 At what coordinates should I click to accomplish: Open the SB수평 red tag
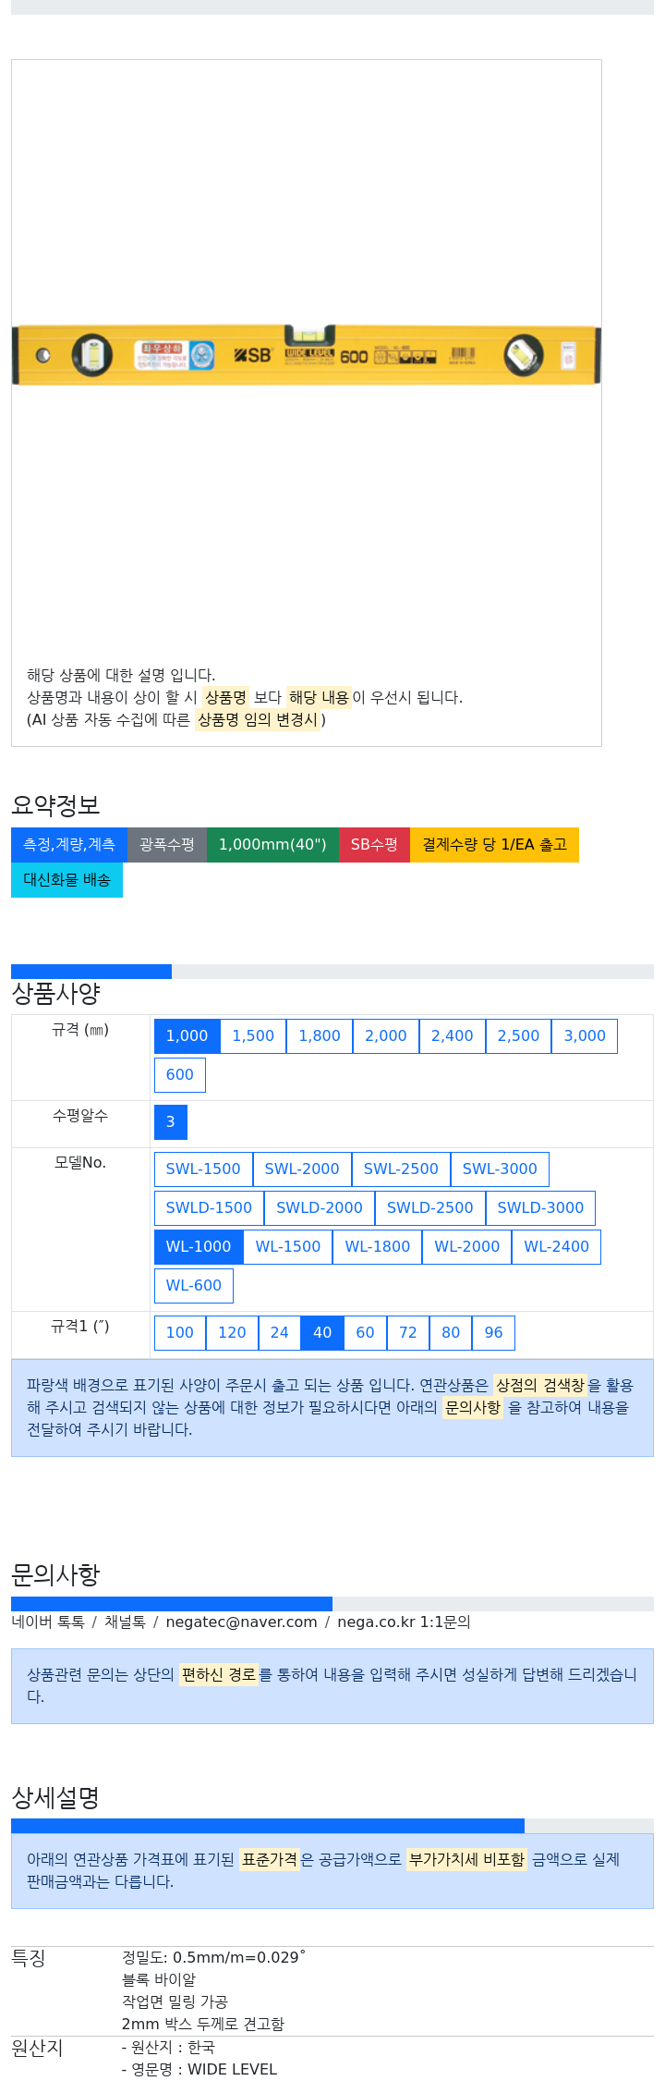tap(374, 845)
